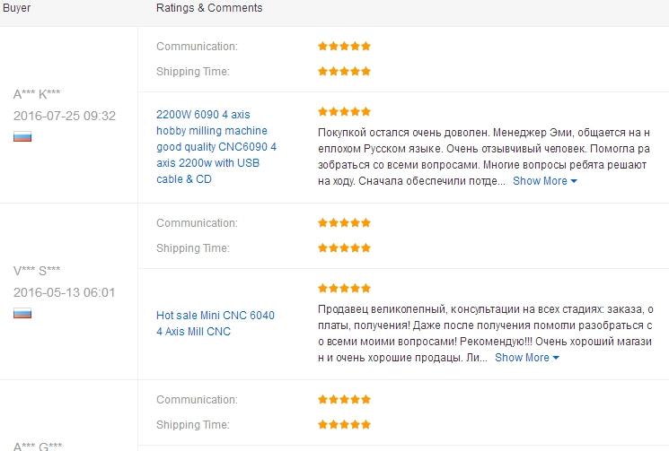Click second review's Communication star rating
This screenshot has height=451, width=669.
tap(344, 222)
